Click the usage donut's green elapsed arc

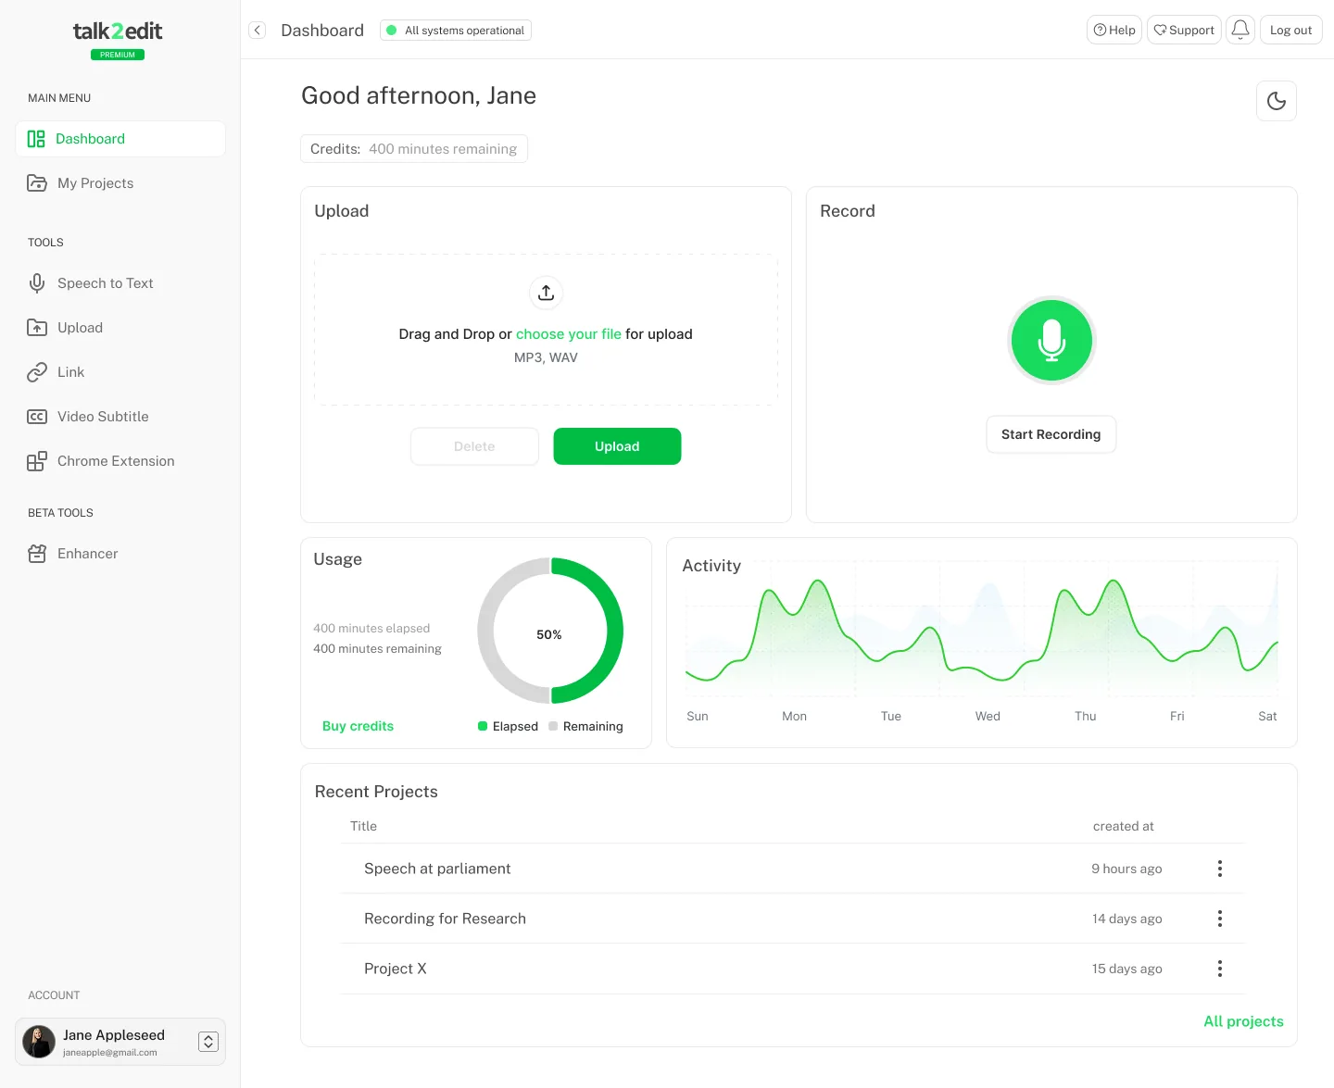point(615,631)
